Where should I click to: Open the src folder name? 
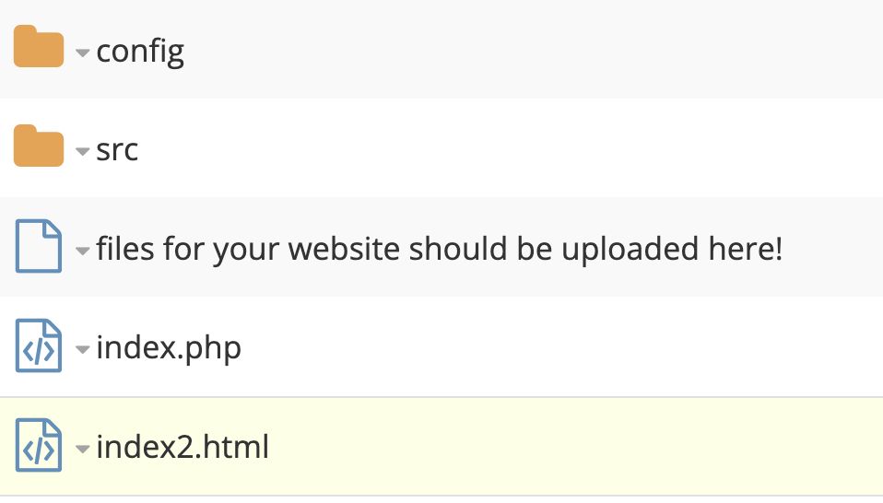(117, 148)
